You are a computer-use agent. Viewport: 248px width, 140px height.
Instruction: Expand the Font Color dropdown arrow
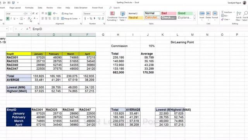[x=37, y=19]
